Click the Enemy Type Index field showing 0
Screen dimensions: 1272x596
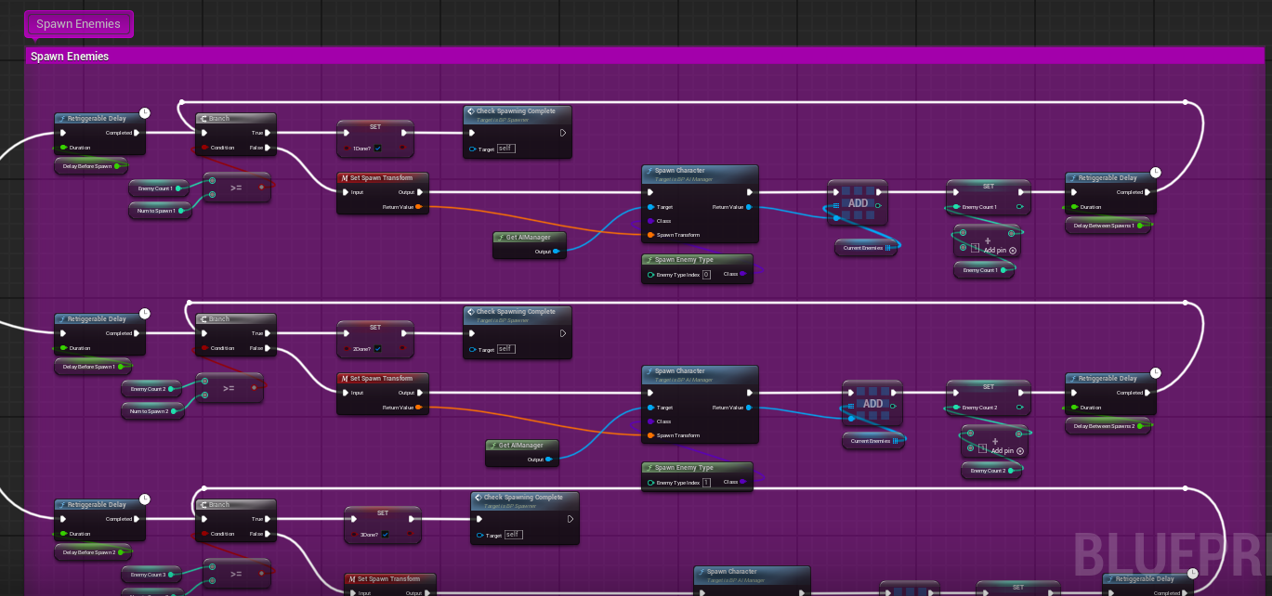click(x=706, y=275)
